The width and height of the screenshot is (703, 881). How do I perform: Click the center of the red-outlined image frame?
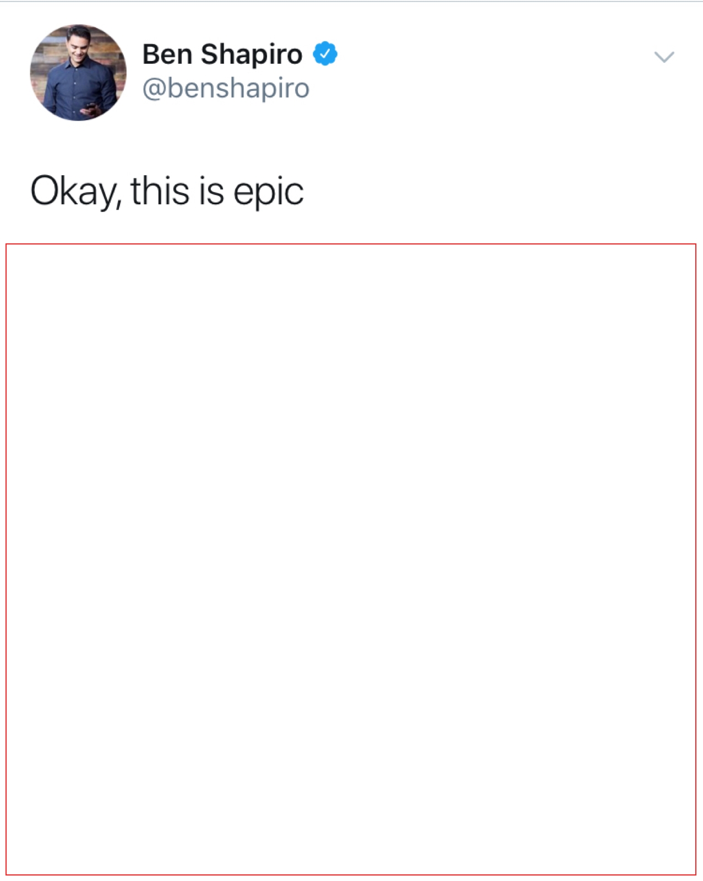pos(351,559)
